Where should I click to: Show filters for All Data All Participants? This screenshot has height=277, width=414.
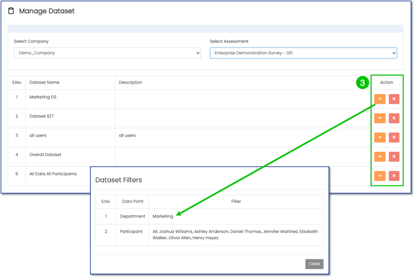[380, 176]
